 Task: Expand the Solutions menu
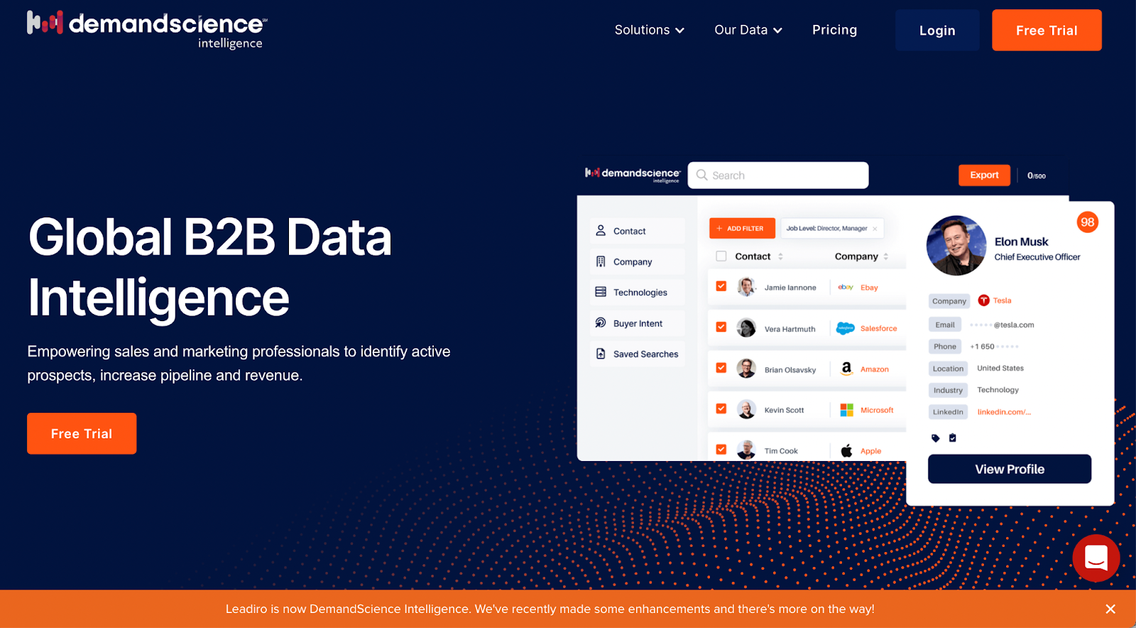649,30
